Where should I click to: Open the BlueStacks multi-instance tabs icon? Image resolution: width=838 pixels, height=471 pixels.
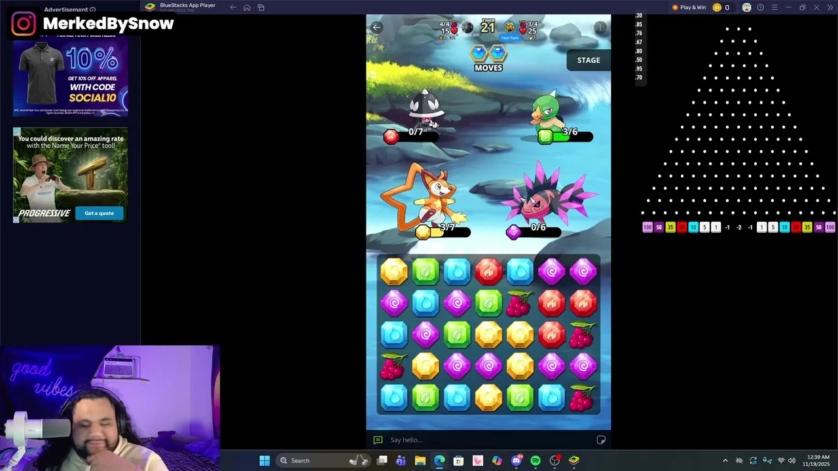[x=261, y=7]
